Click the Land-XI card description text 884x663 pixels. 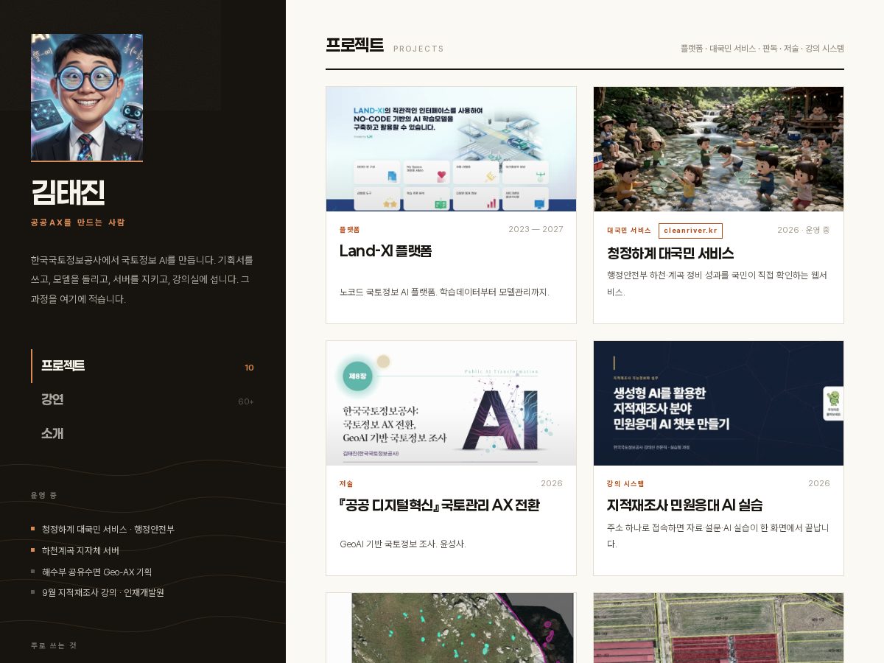444,292
